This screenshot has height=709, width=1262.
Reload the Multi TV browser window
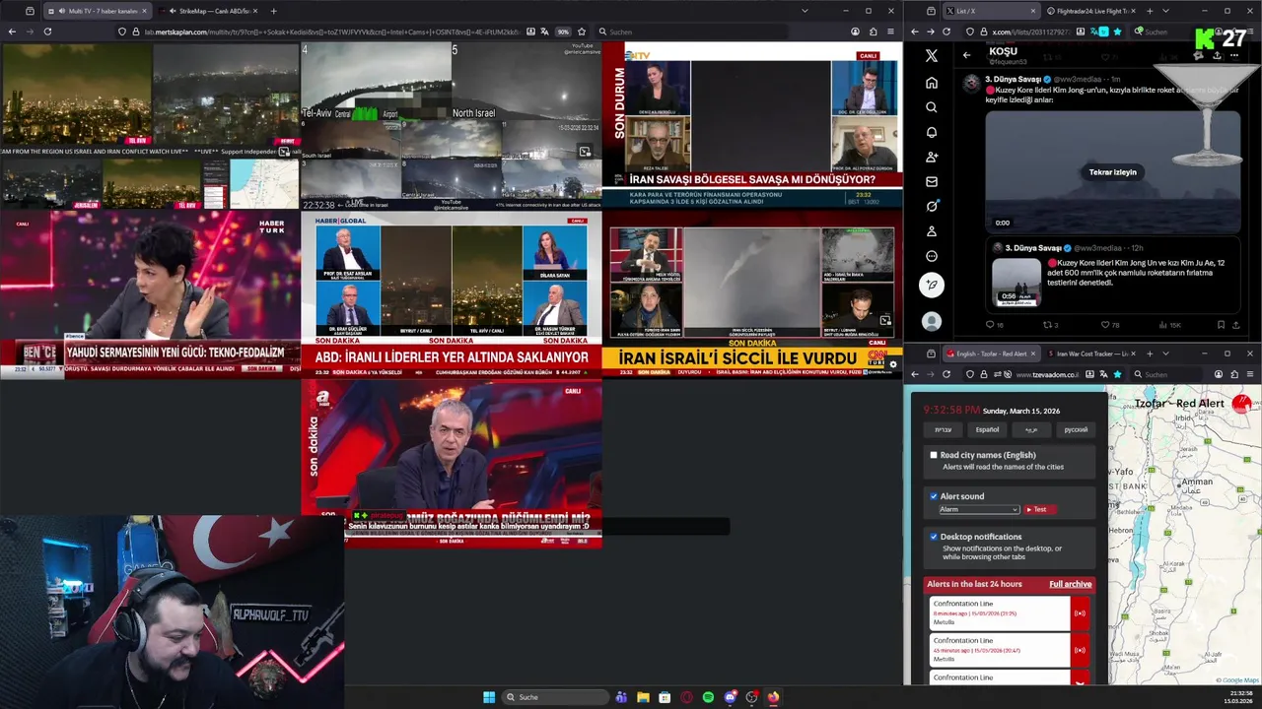pos(47,32)
